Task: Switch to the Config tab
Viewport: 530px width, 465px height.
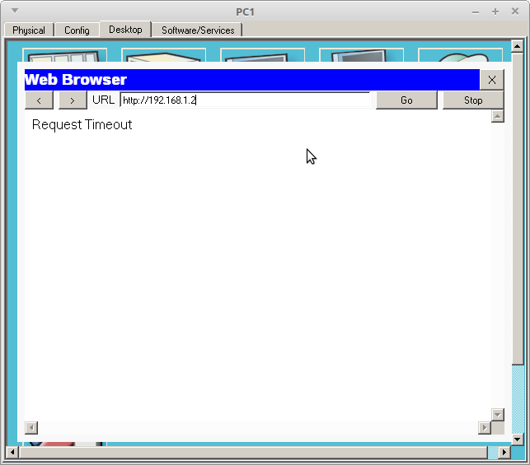Action: tap(77, 30)
